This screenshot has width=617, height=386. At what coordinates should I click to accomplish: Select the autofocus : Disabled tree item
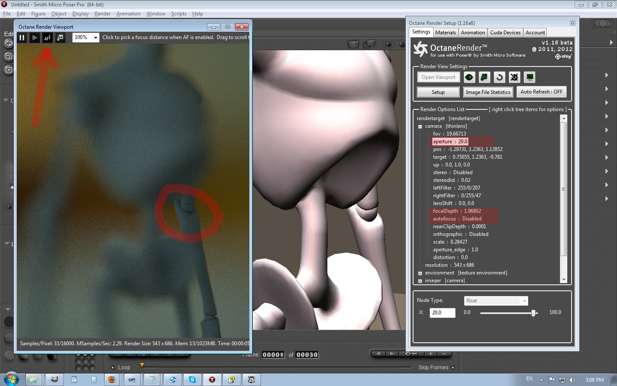457,219
